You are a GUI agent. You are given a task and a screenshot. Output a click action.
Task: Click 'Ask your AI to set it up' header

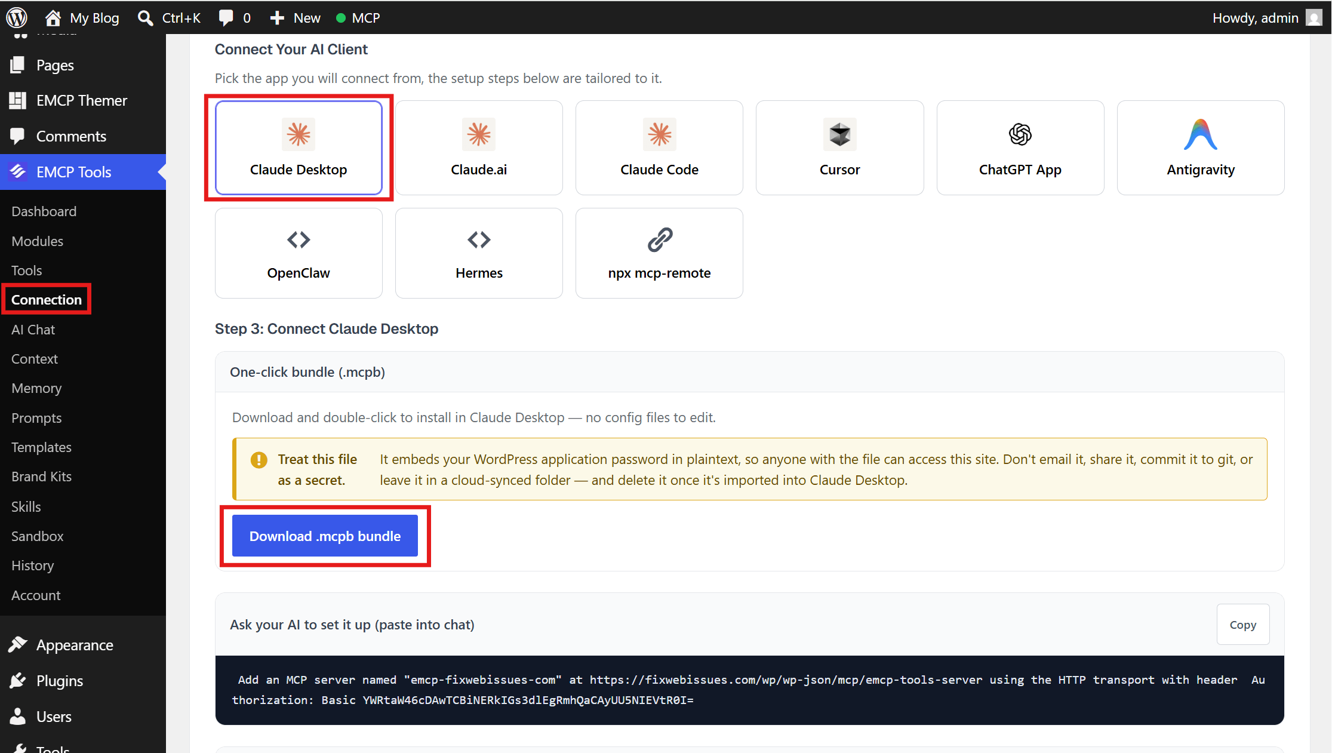[352, 625]
